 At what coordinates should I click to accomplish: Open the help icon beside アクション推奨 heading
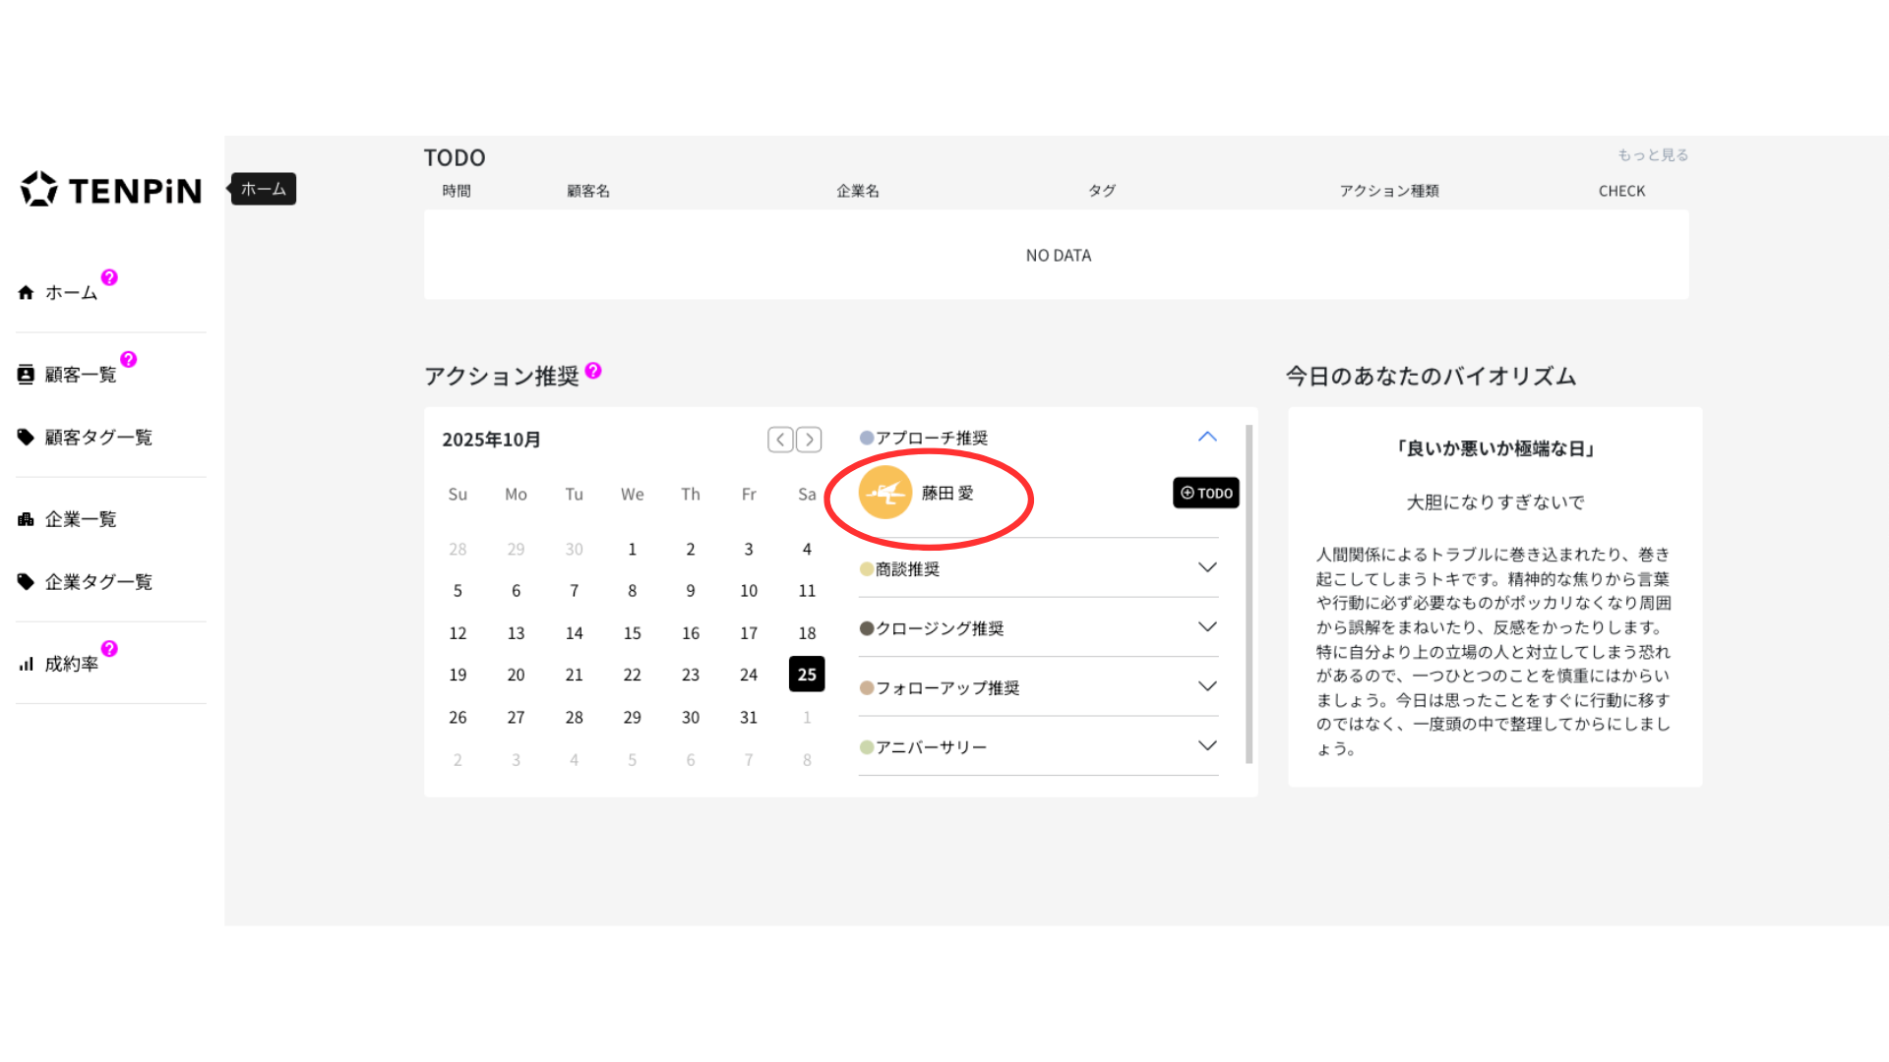592,371
